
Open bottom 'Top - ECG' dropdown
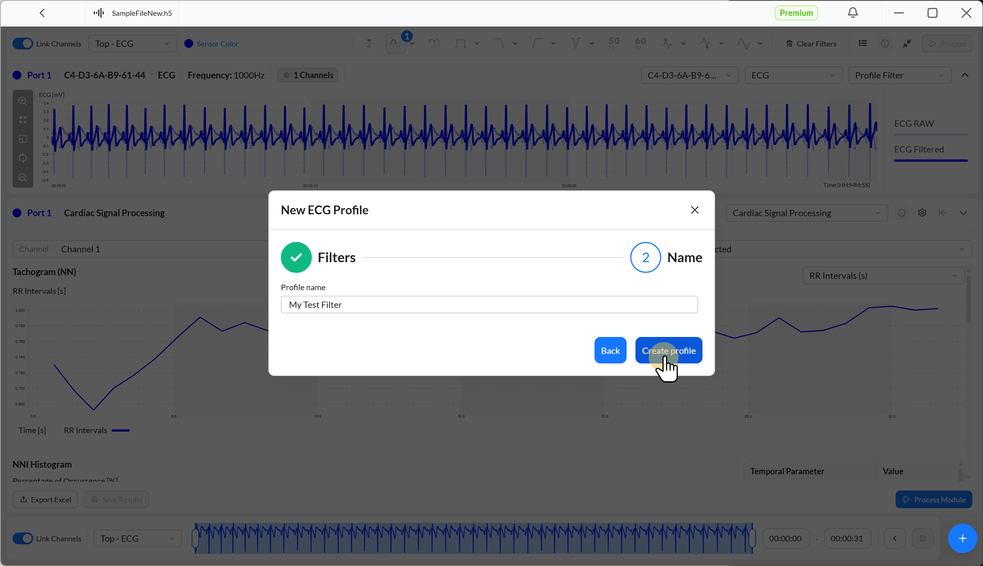pyautogui.click(x=137, y=538)
